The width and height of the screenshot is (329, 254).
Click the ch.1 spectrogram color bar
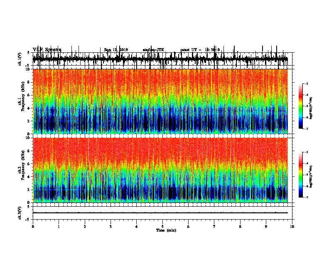(301, 106)
